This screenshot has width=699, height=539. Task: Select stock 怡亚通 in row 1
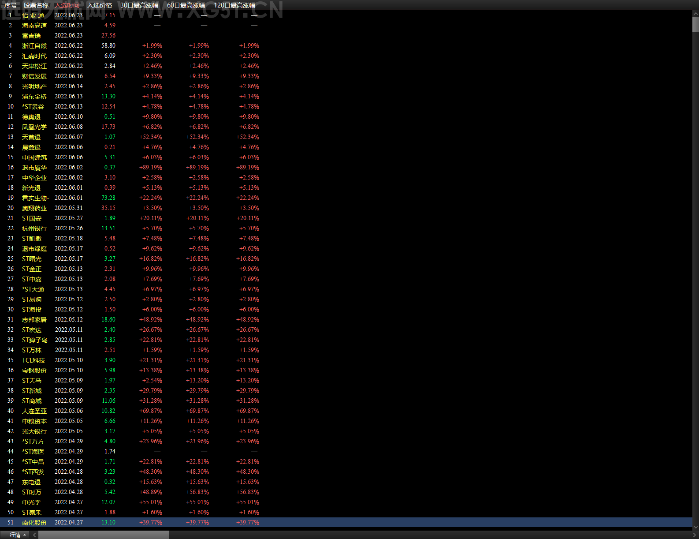33,15
